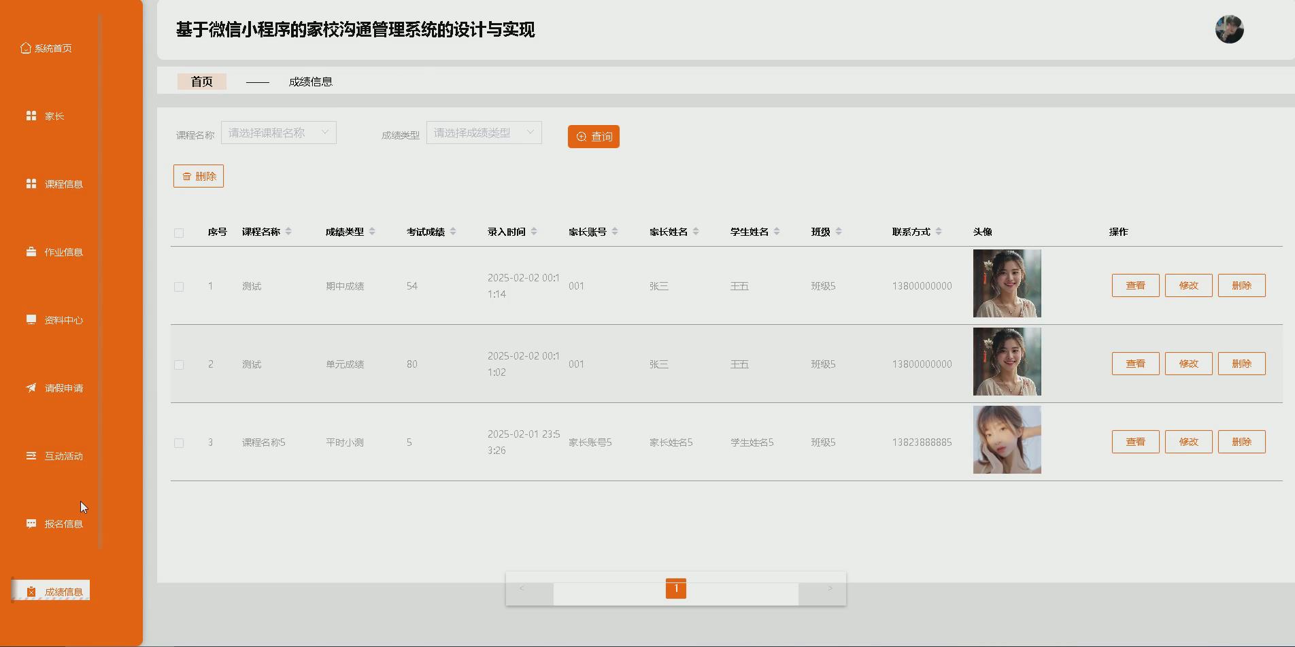
Task: Go to next page arrow in pagination
Action: (830, 589)
